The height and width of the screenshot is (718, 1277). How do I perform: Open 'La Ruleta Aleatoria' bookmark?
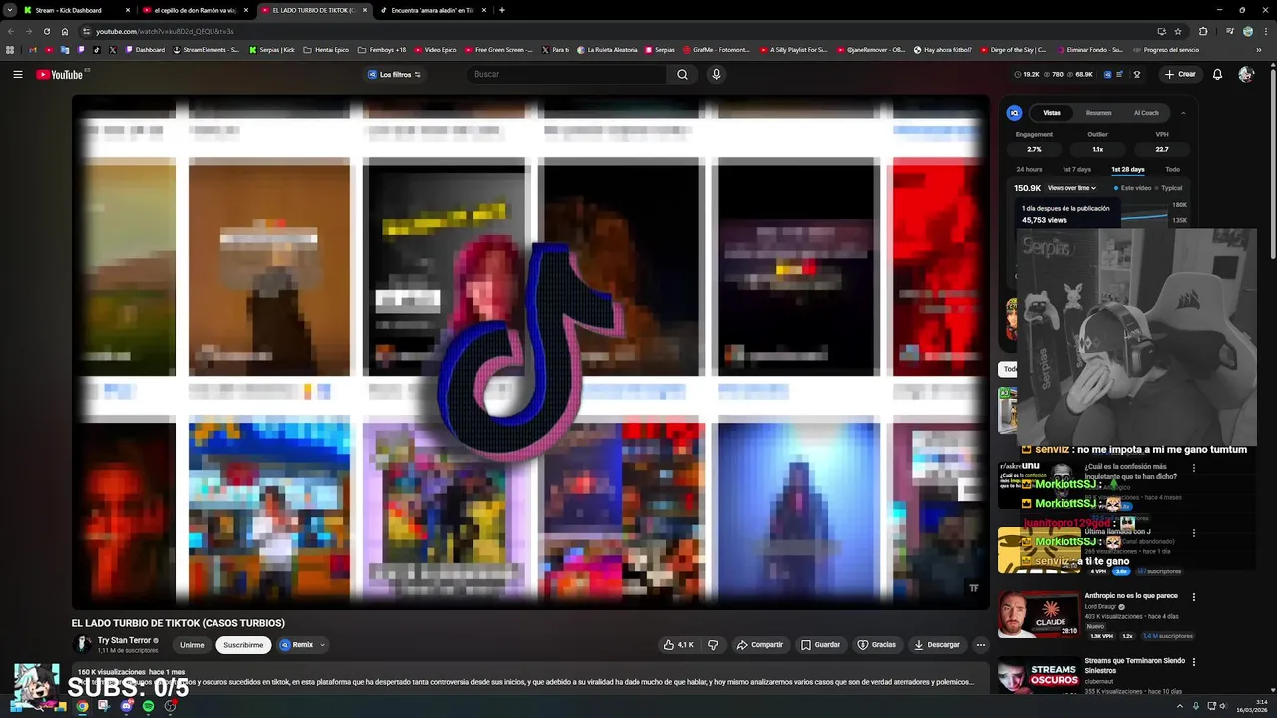pyautogui.click(x=607, y=50)
